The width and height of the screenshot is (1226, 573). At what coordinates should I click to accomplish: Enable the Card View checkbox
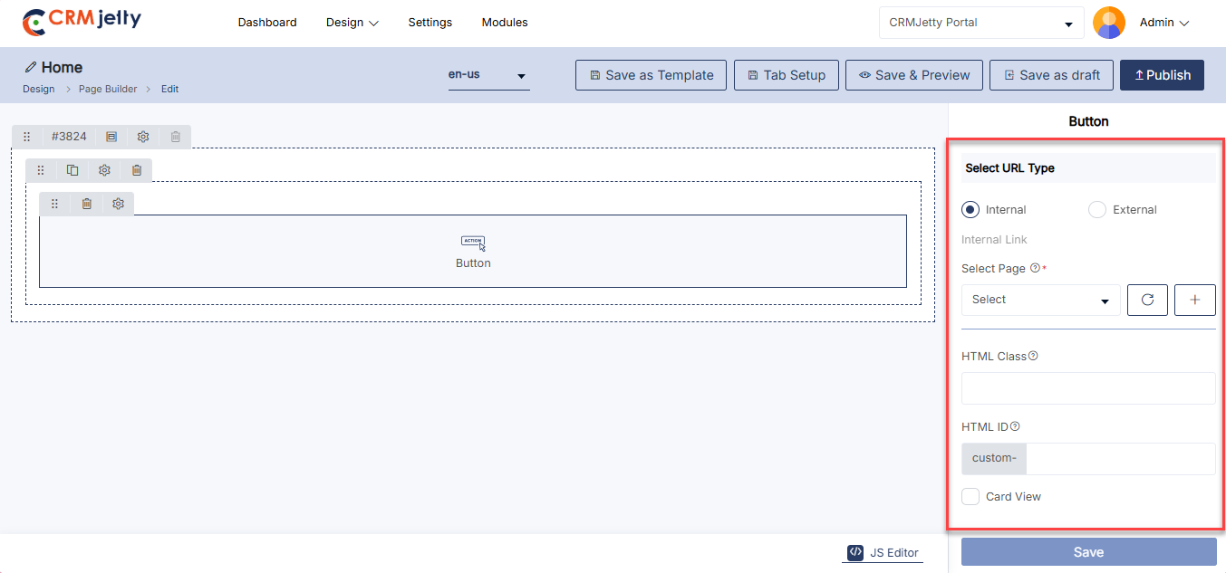(970, 497)
